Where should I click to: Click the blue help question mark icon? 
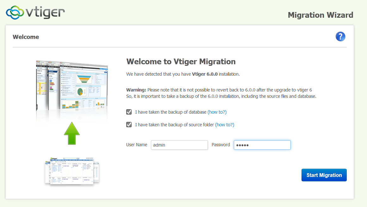coord(340,36)
